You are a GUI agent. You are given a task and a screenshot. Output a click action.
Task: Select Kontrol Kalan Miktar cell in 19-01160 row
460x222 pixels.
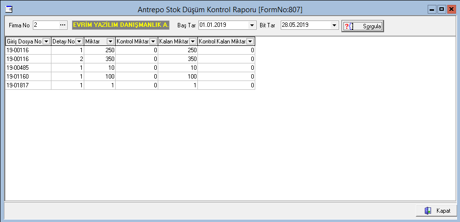[226, 77]
